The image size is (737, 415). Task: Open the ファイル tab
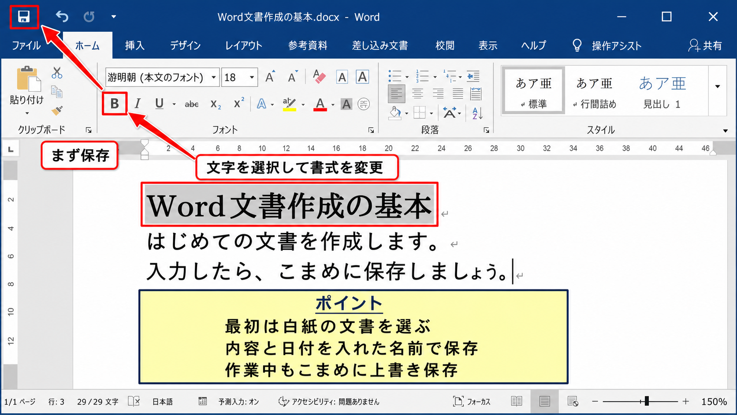pos(26,45)
